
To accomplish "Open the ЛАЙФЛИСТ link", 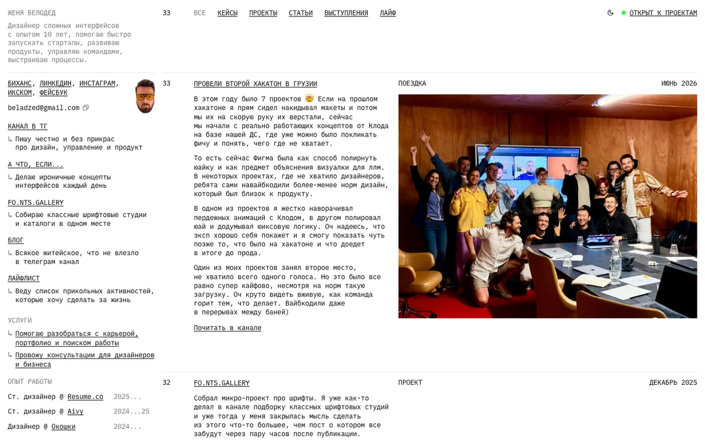I will pos(24,279).
